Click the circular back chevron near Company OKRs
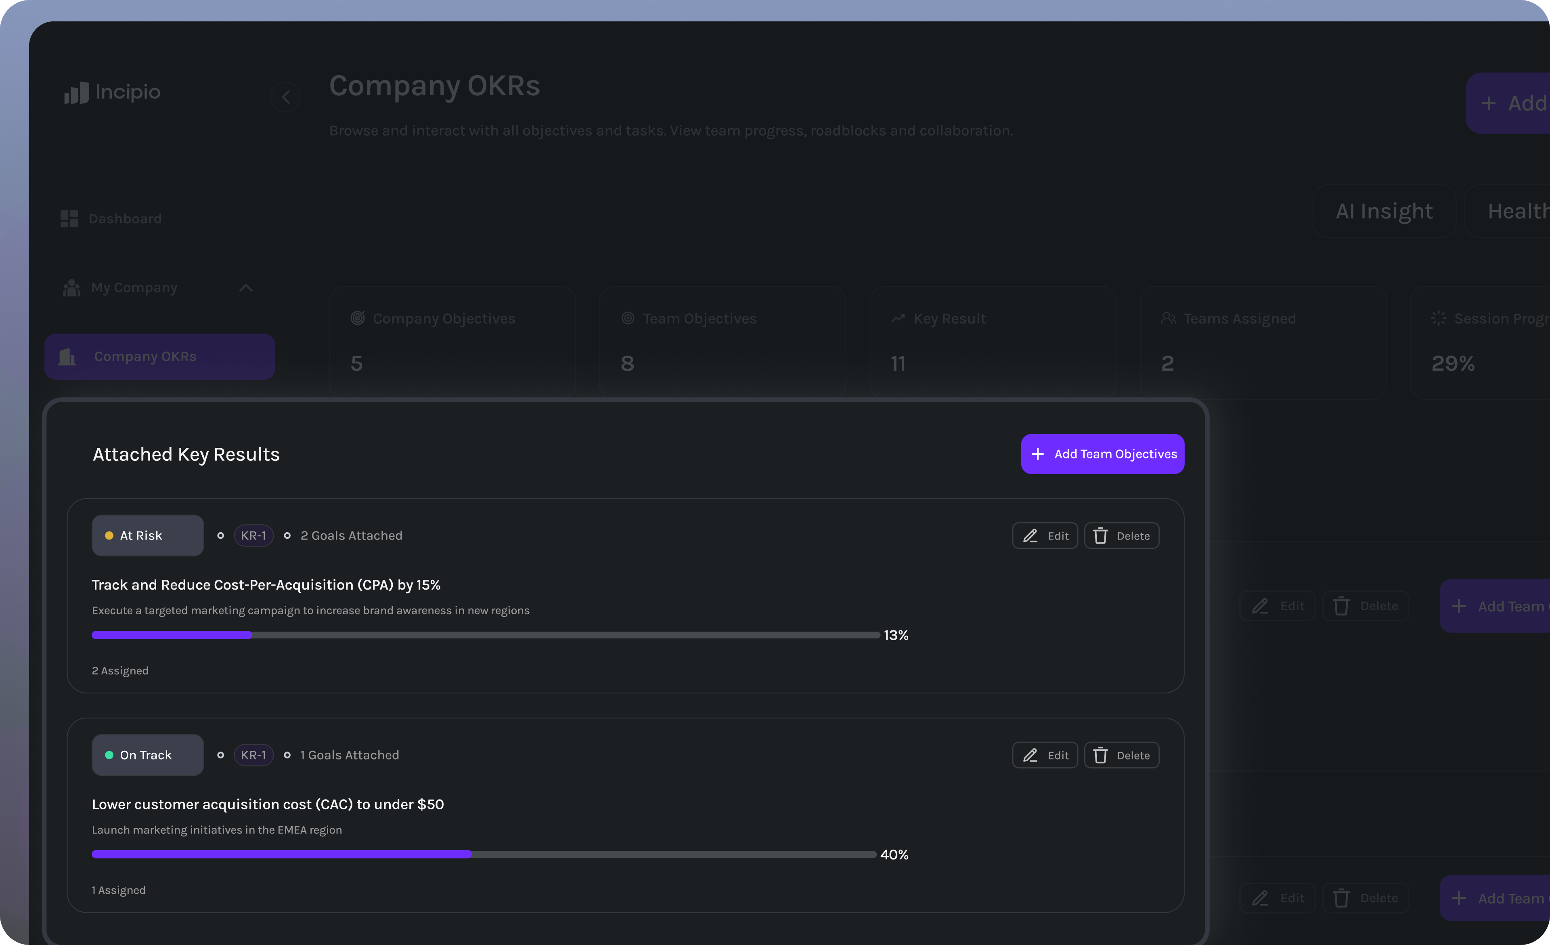Screen dimensions: 1550x945 [286, 97]
